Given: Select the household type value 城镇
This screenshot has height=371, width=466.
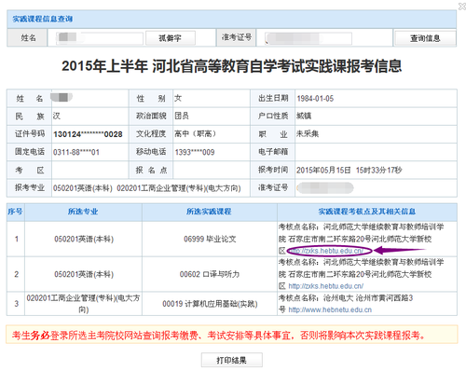Looking at the screenshot, I should [304, 116].
